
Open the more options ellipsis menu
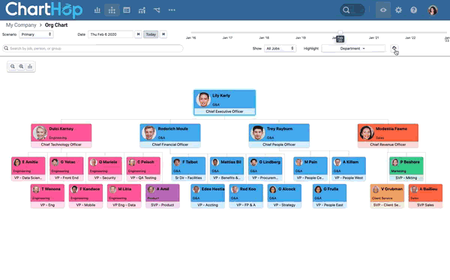point(172,10)
